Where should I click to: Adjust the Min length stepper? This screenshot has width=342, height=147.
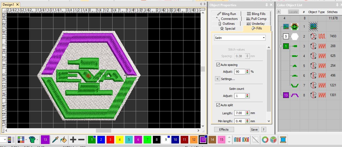[247, 121]
